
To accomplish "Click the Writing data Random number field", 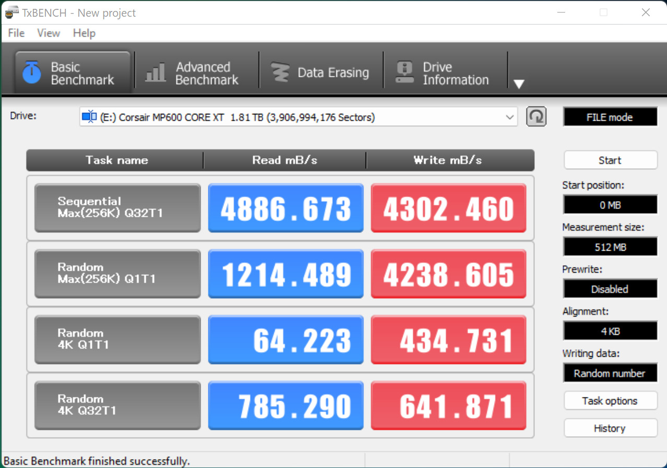I will pyautogui.click(x=610, y=373).
